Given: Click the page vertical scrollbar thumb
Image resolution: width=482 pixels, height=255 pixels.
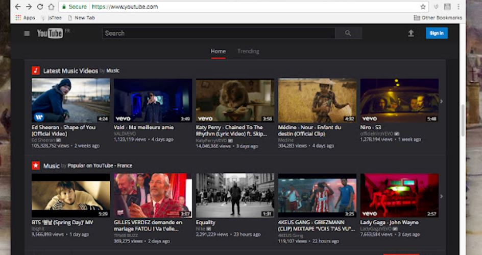Looking at the screenshot, I should (x=463, y=120).
